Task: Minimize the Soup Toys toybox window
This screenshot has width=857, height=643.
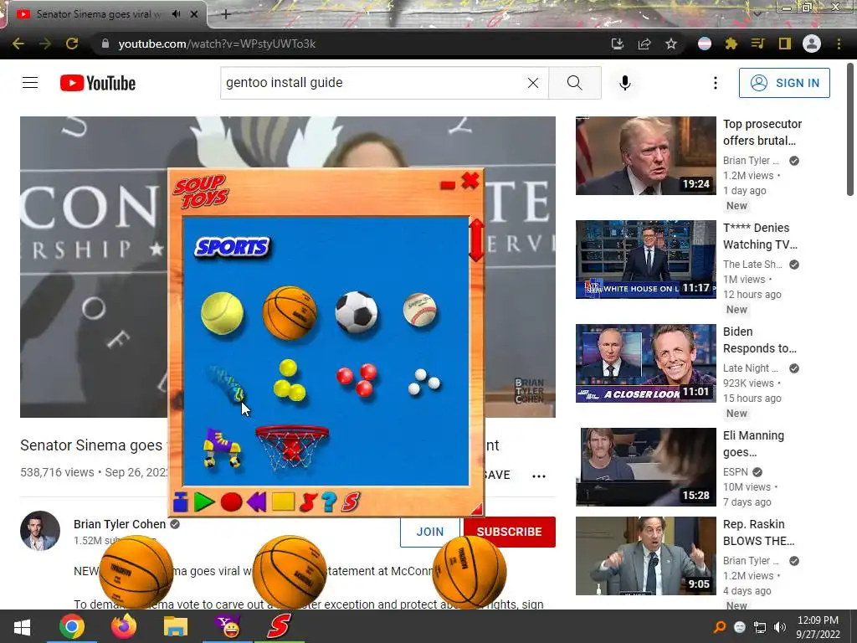Action: coord(448,186)
